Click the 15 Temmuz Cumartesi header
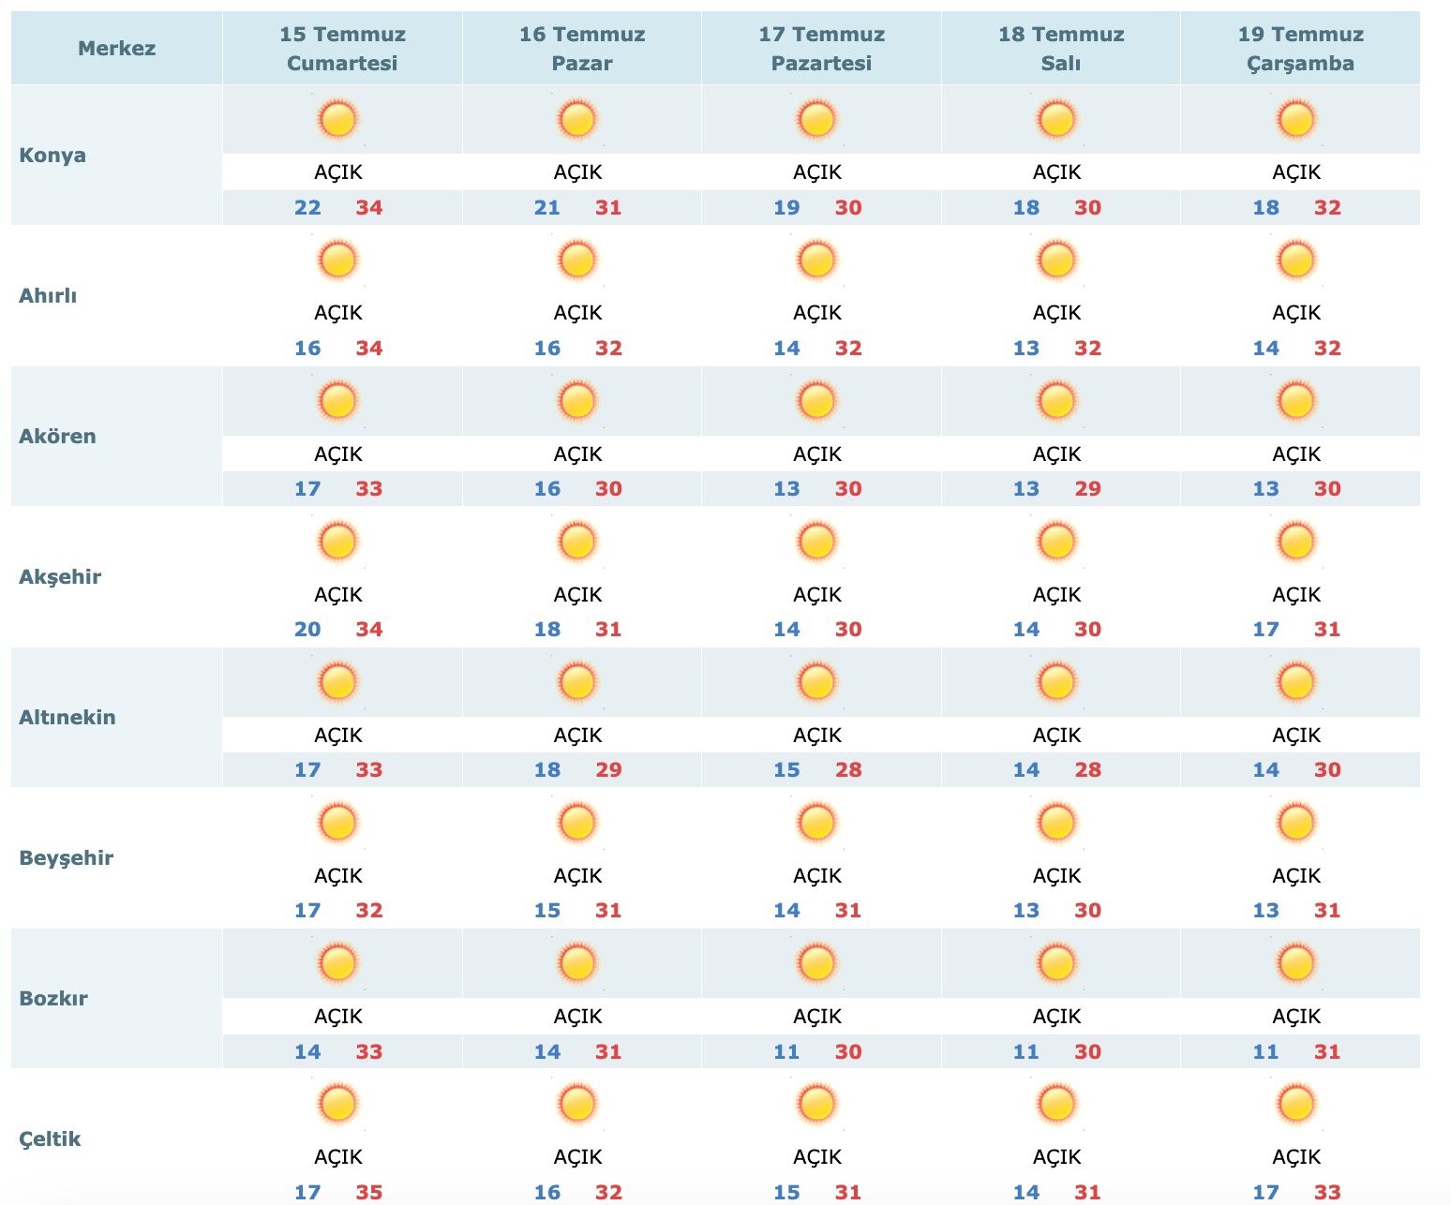 342,49
